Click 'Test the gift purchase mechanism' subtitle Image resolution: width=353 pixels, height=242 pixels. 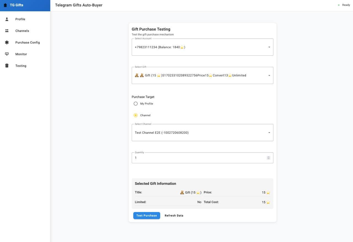[153, 34]
